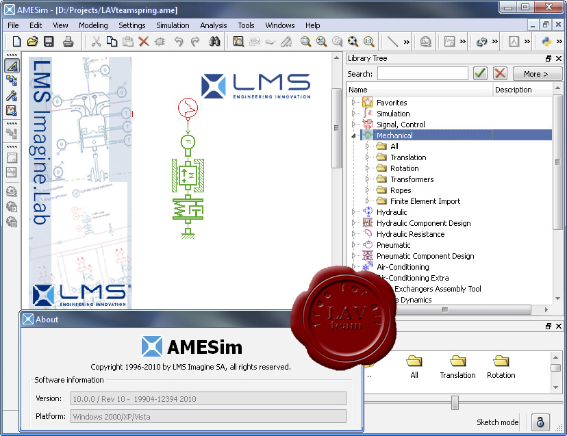Select the green mass block component
This screenshot has height=436, width=567.
pyautogui.click(x=188, y=175)
